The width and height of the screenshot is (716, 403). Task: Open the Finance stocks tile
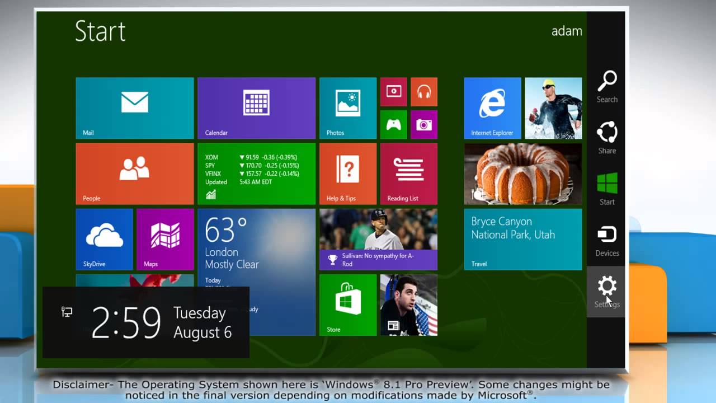click(x=256, y=174)
